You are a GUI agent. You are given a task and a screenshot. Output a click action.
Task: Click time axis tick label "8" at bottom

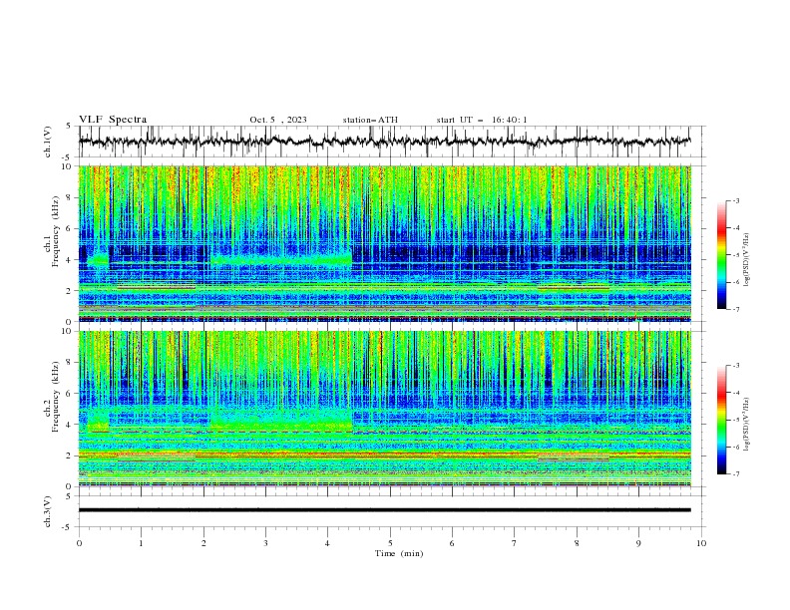577,543
